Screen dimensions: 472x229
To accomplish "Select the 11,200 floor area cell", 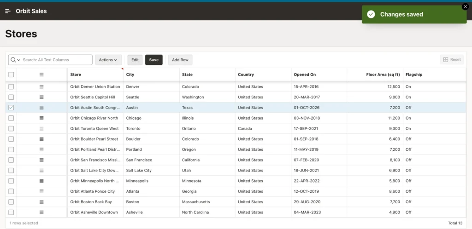I will pos(375,118).
